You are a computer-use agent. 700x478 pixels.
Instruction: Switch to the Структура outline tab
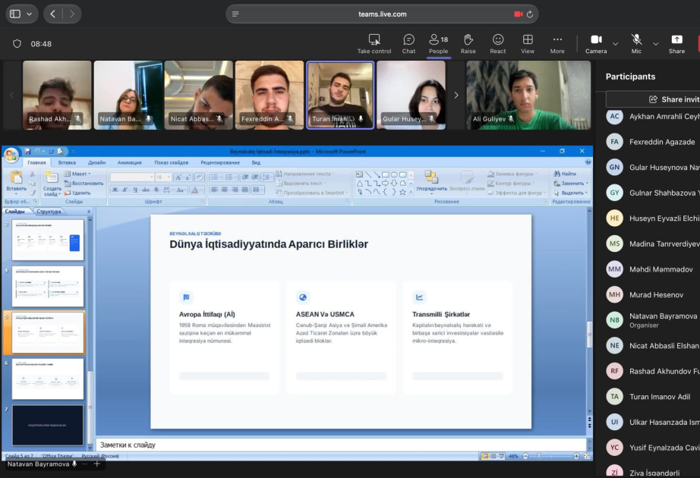49,212
